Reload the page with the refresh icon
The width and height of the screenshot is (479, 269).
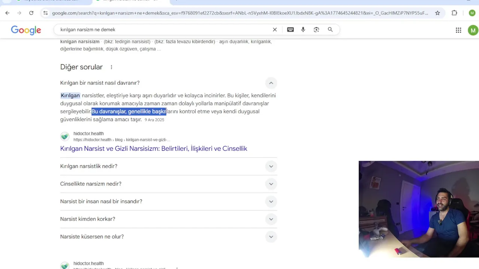(x=31, y=13)
